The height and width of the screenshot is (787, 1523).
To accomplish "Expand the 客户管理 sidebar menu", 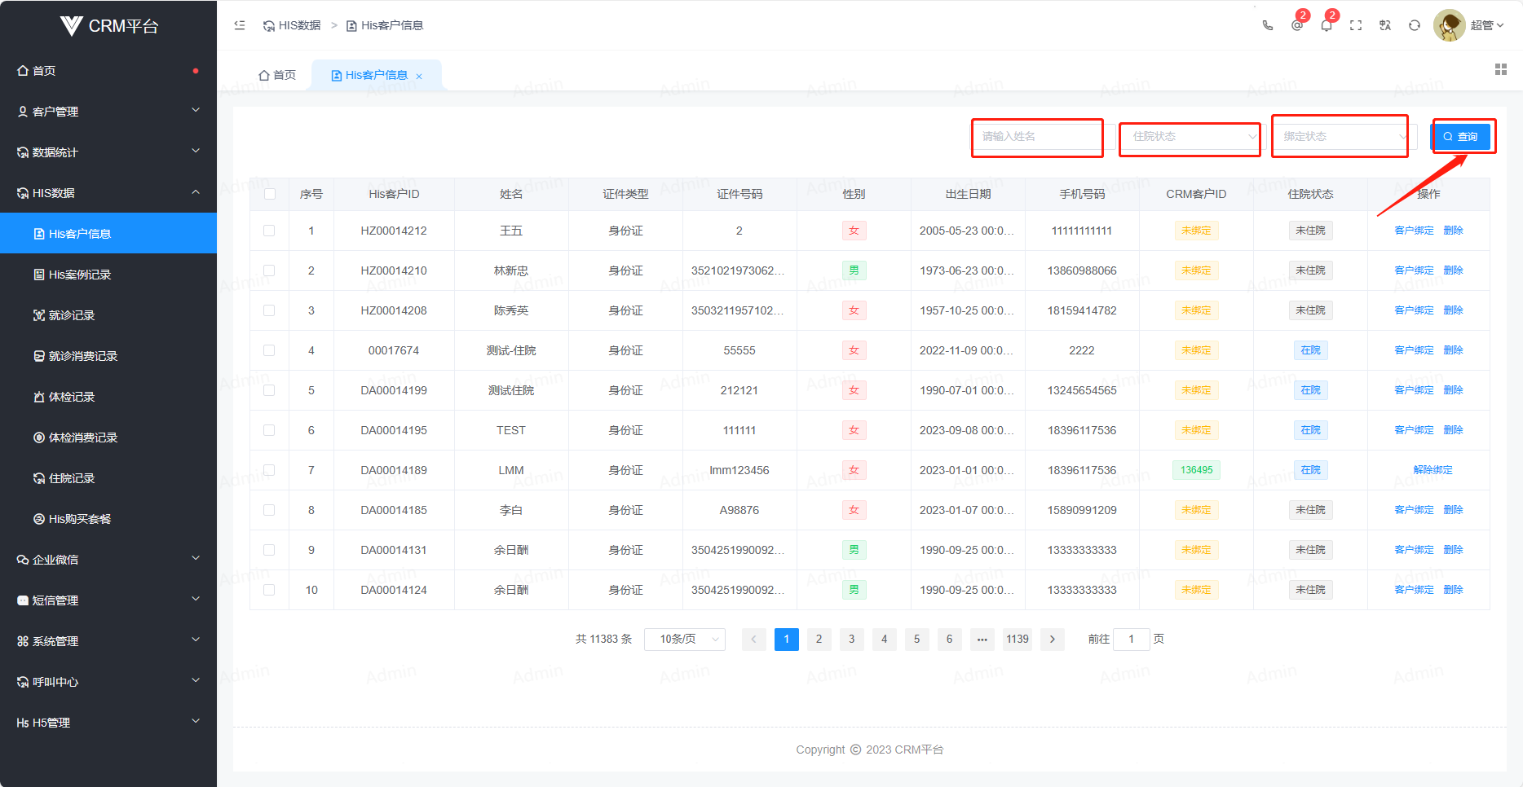I will coord(108,112).
